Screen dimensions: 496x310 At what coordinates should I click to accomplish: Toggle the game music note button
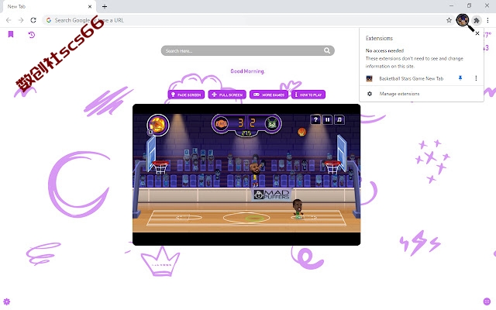[339, 119]
